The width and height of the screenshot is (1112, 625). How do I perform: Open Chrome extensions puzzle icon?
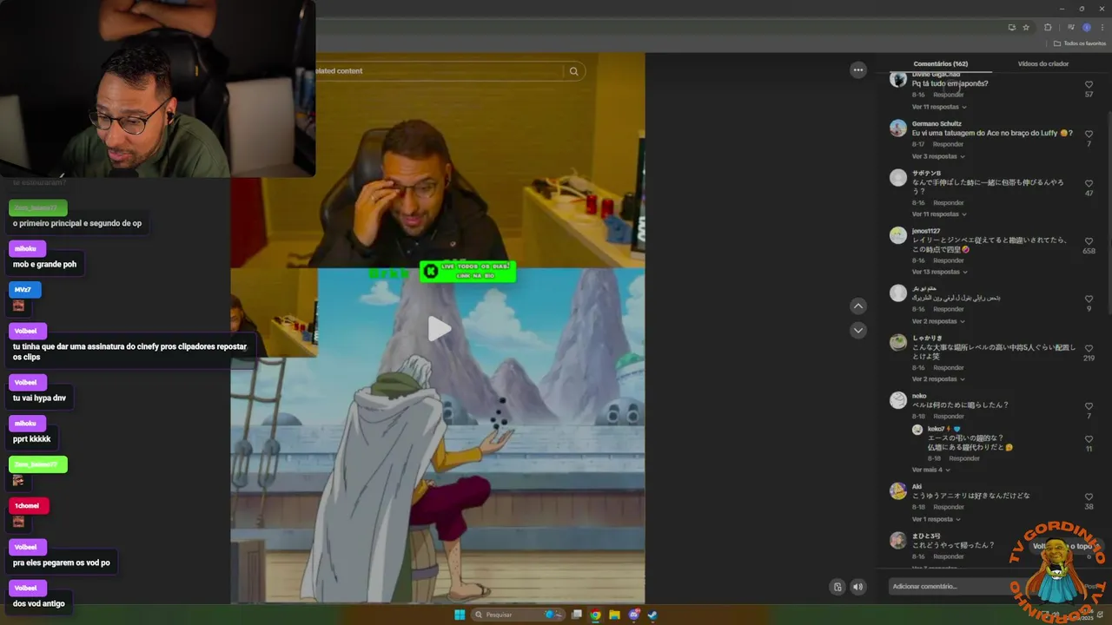click(x=1048, y=27)
